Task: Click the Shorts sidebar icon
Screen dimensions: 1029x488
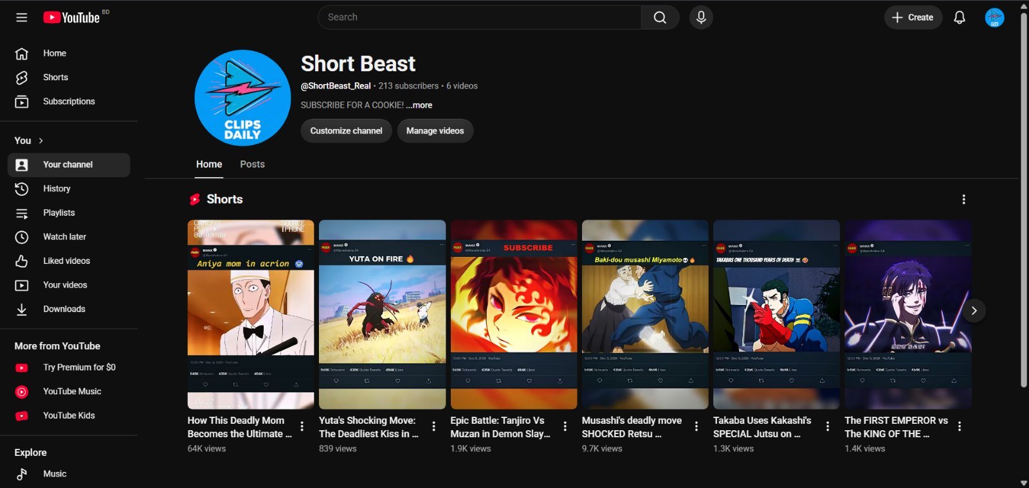Action: [22, 78]
